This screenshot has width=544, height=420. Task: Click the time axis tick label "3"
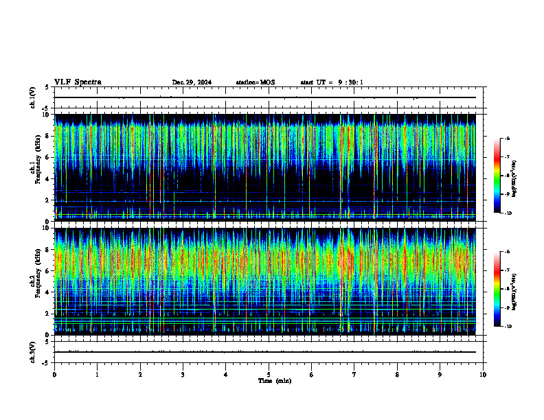tap(183, 375)
